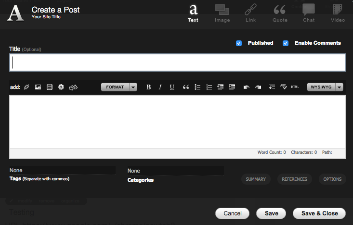
Task: Switch to the Quote post type
Action: (280, 13)
